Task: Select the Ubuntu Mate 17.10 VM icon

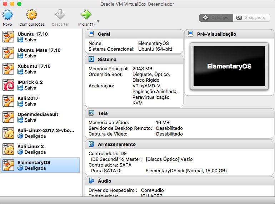Action: point(8,53)
